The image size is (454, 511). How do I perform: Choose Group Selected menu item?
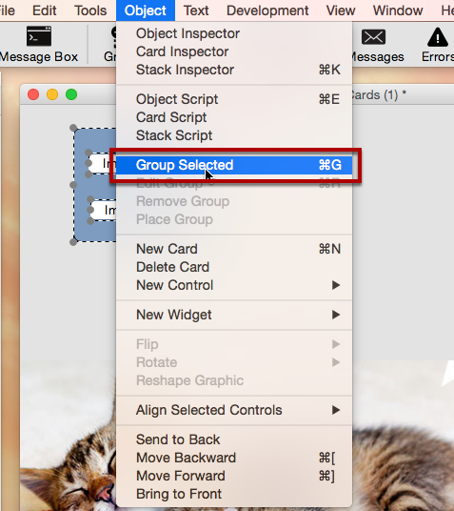click(234, 165)
